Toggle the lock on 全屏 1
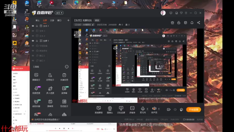Screen dimensions: 234x132 pos(37,41)
